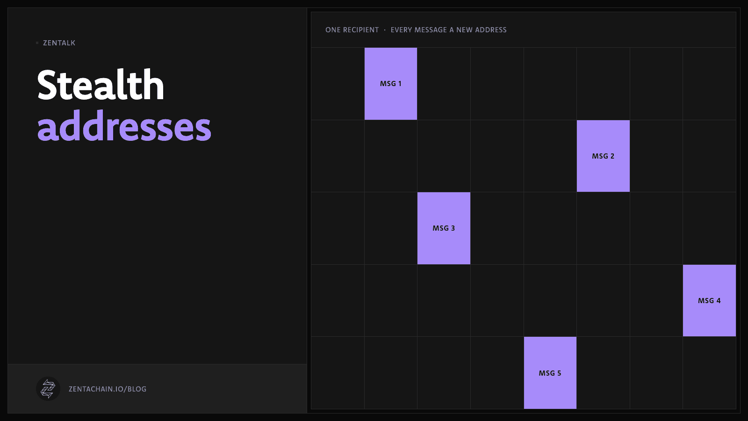Screen dimensions: 748x421
Task: Select the MSG 1 purple tile
Action: (391, 84)
